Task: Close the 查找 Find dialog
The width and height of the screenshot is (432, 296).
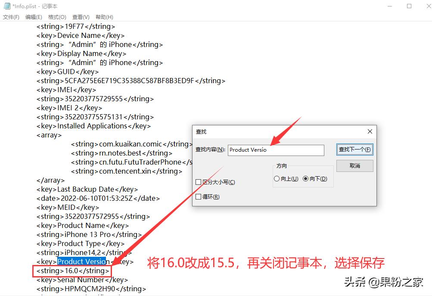Action: [x=370, y=131]
